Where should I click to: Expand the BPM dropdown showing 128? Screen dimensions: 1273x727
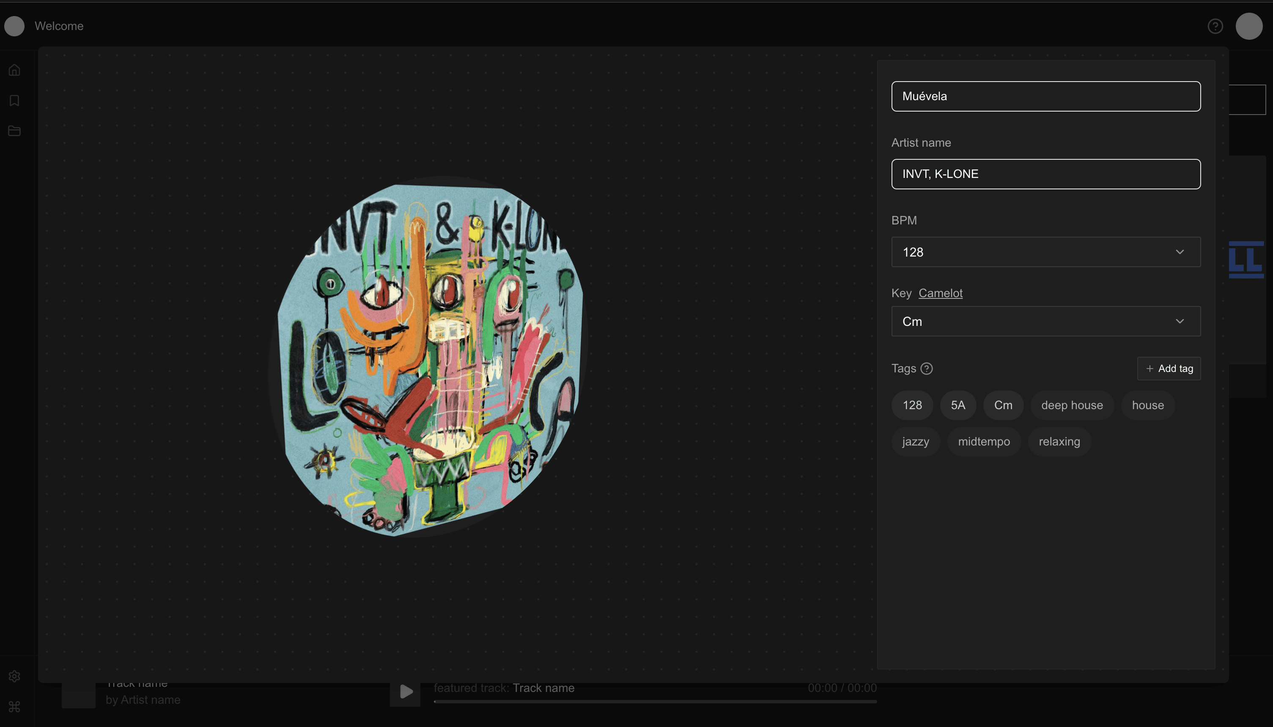(1045, 252)
